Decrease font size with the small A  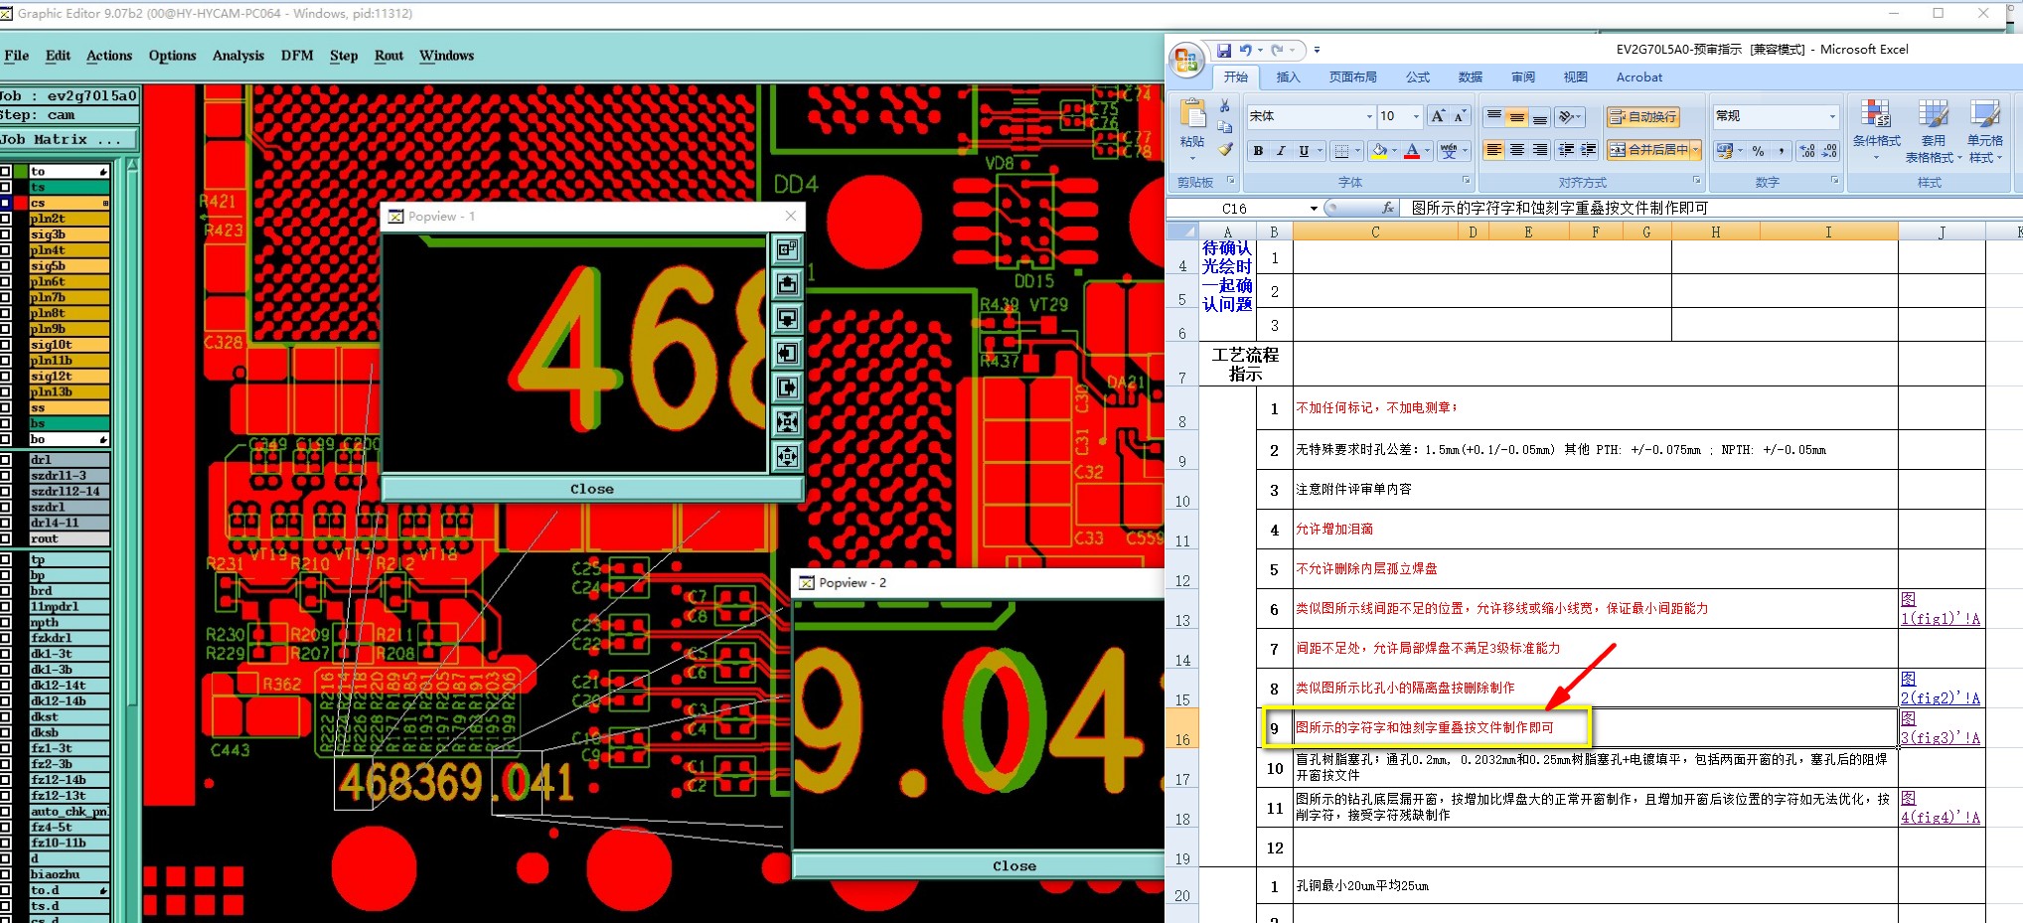(1460, 116)
